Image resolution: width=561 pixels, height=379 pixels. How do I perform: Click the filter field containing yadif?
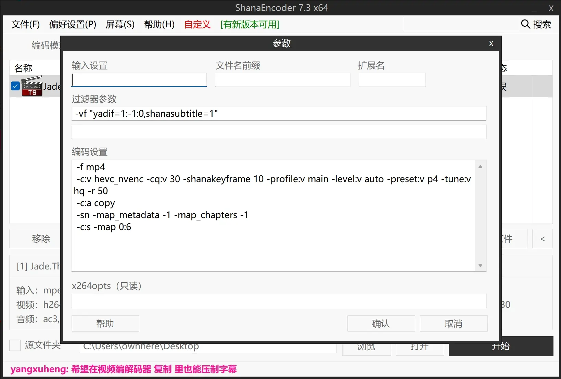click(279, 113)
